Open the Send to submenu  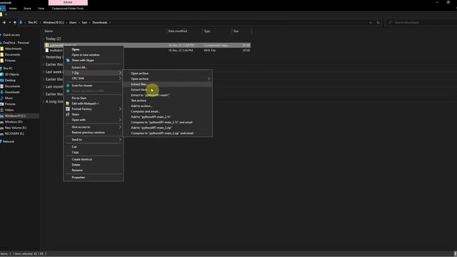coord(94,140)
